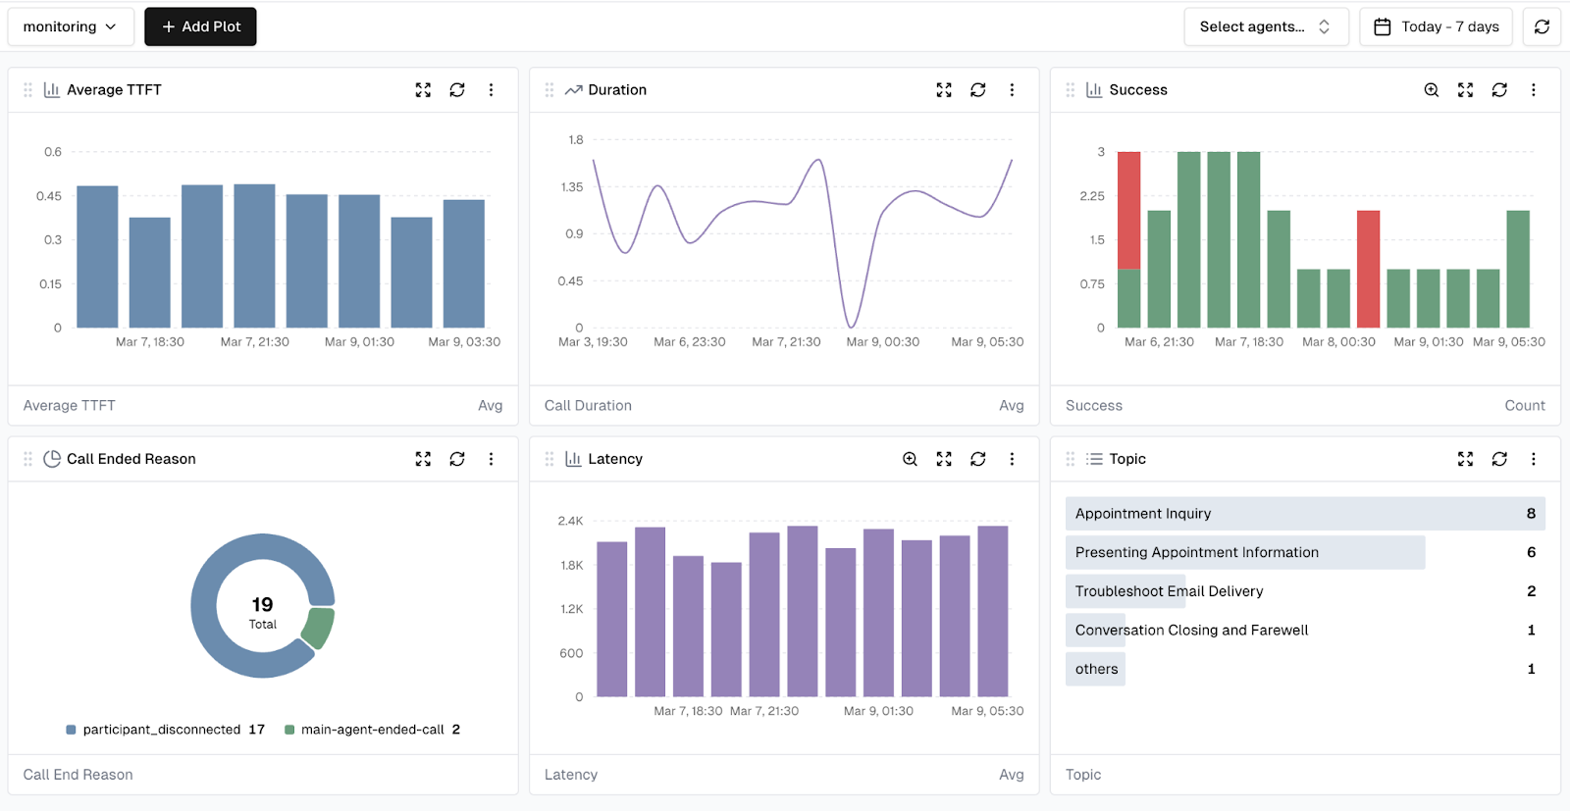Click the Add Plot button

[200, 26]
